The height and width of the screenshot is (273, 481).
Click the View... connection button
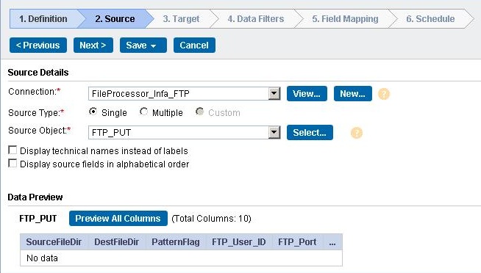307,94
